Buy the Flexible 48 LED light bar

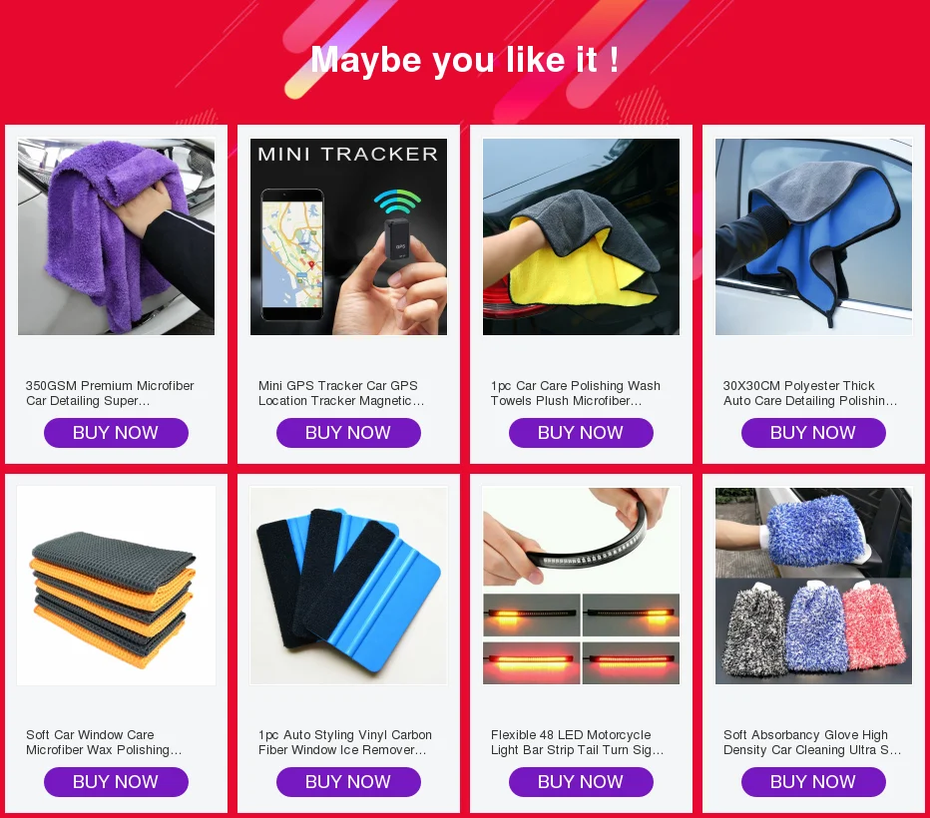pos(581,782)
